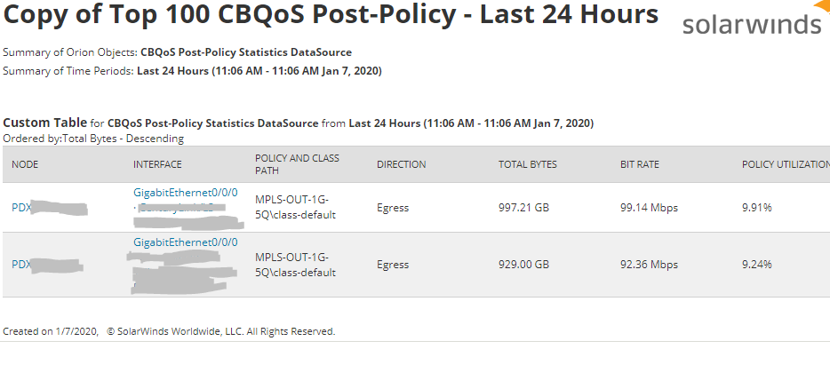This screenshot has width=830, height=365.
Task: Click the DIRECTION column header
Action: tap(401, 164)
